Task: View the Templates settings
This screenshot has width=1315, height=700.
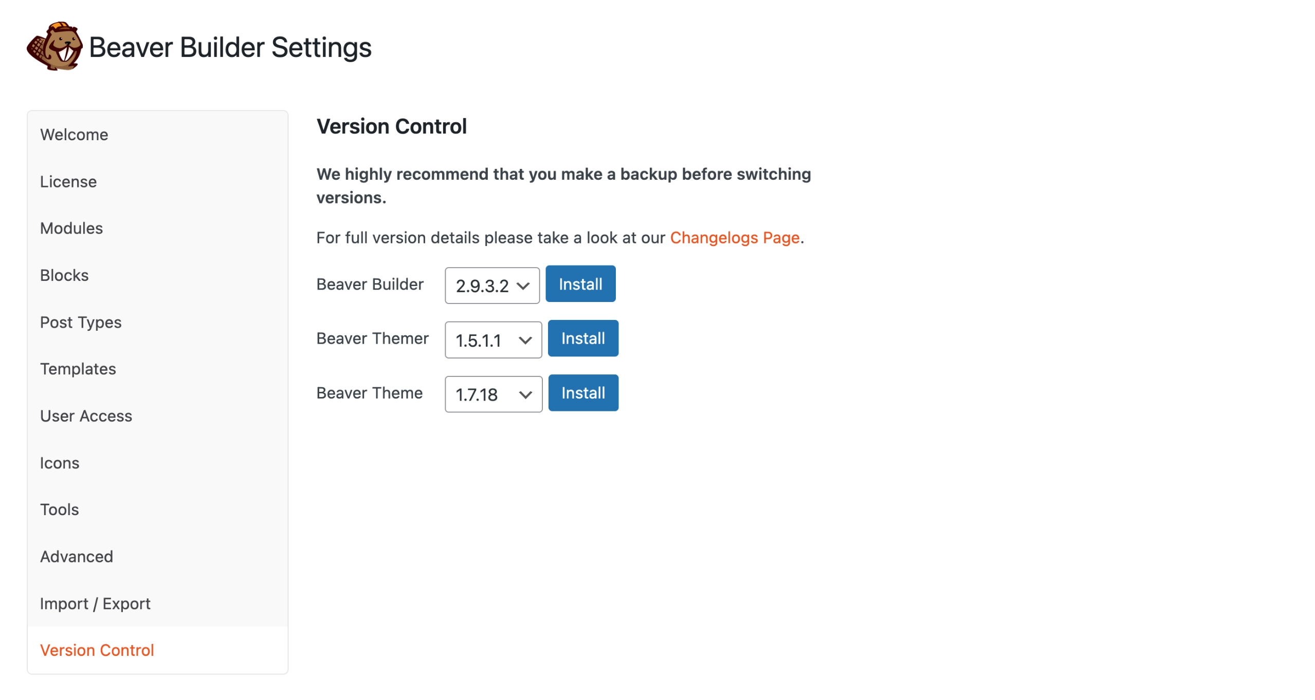Action: 78,369
